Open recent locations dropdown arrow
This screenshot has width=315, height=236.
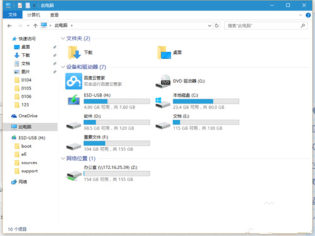(x=28, y=26)
